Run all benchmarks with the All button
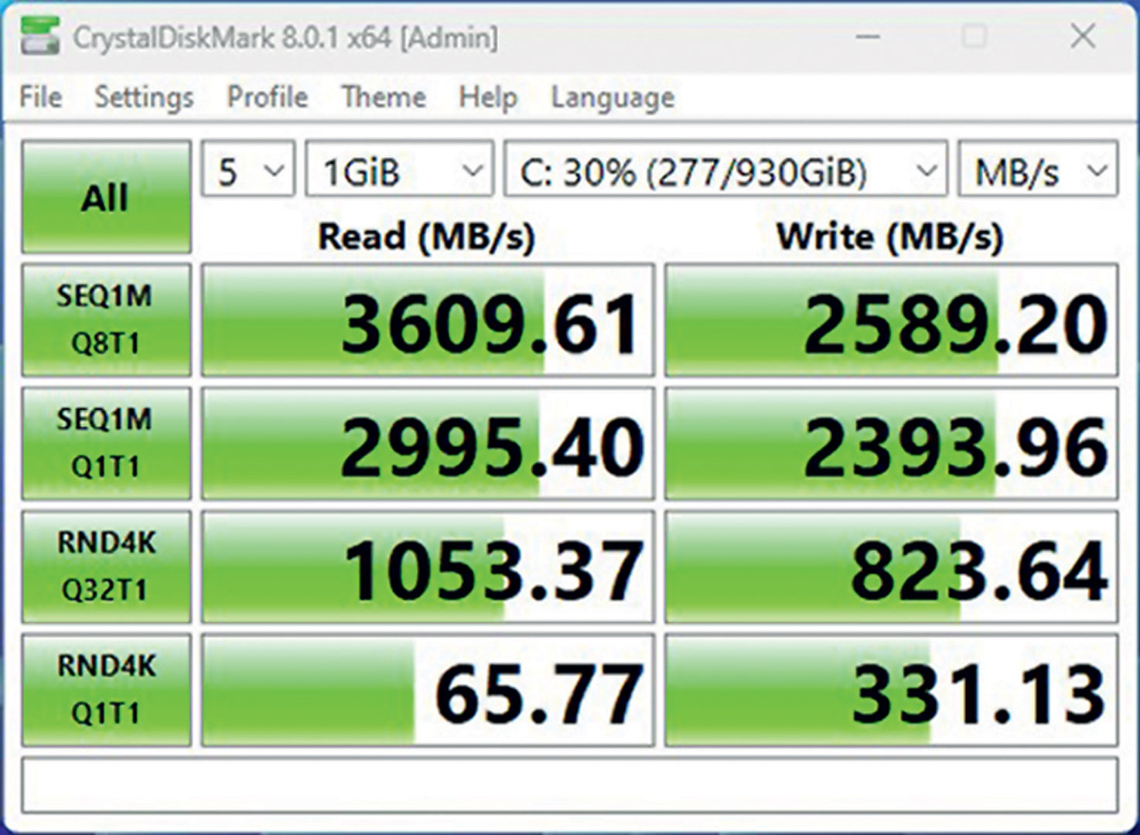 (x=106, y=197)
